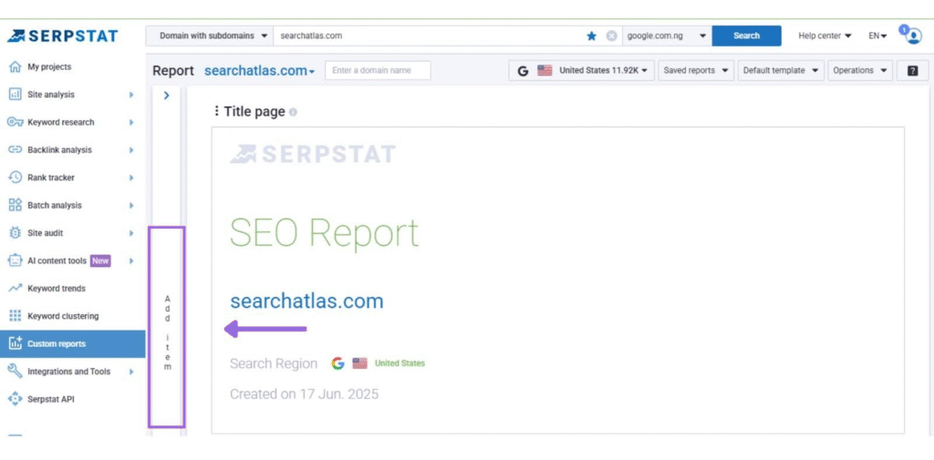Open the Operations dropdown
This screenshot has height=460, width=934.
tap(860, 70)
